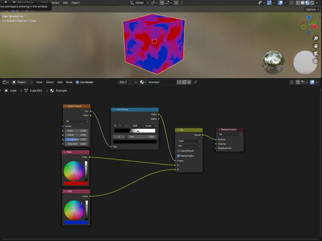
Task: Uncheck Use Nodes in the shader header
Action: pos(78,82)
